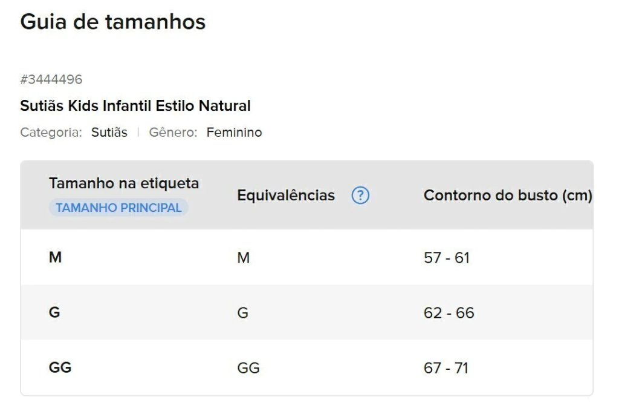Click the Sutiãs category value
This screenshot has height=414, width=619.
coord(109,133)
